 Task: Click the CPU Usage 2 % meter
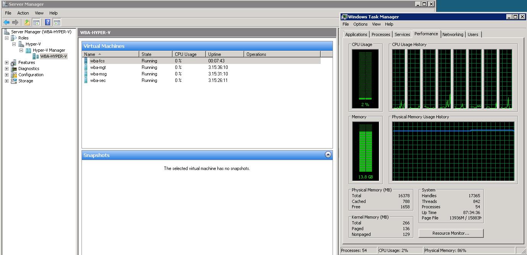click(365, 79)
